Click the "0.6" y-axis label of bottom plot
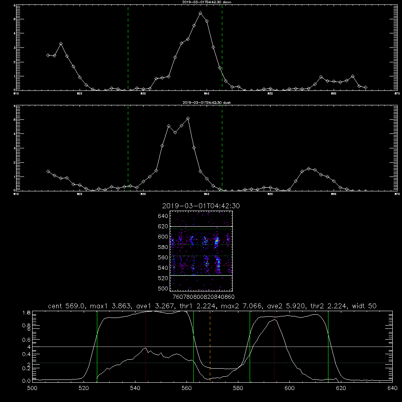Viewport: 402px width, 402px height. coord(27,340)
